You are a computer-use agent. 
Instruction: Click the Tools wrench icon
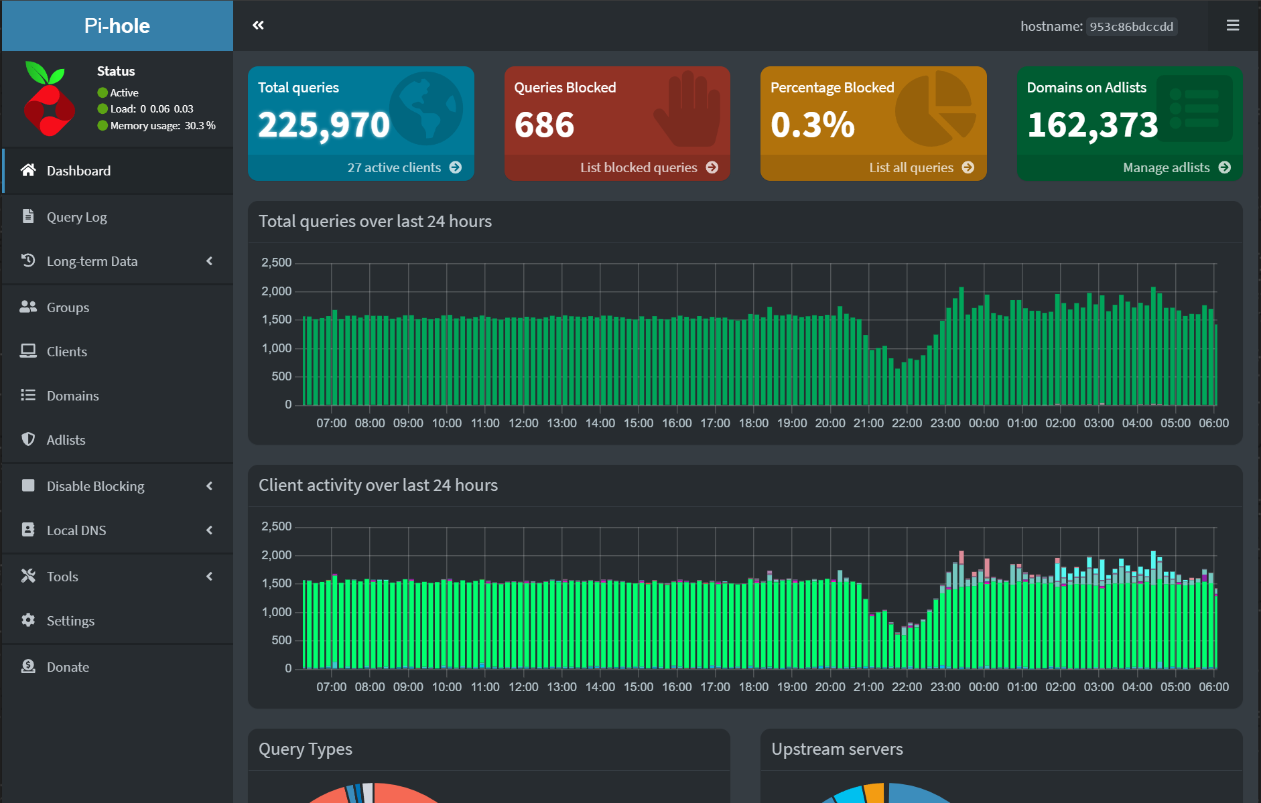(x=27, y=575)
